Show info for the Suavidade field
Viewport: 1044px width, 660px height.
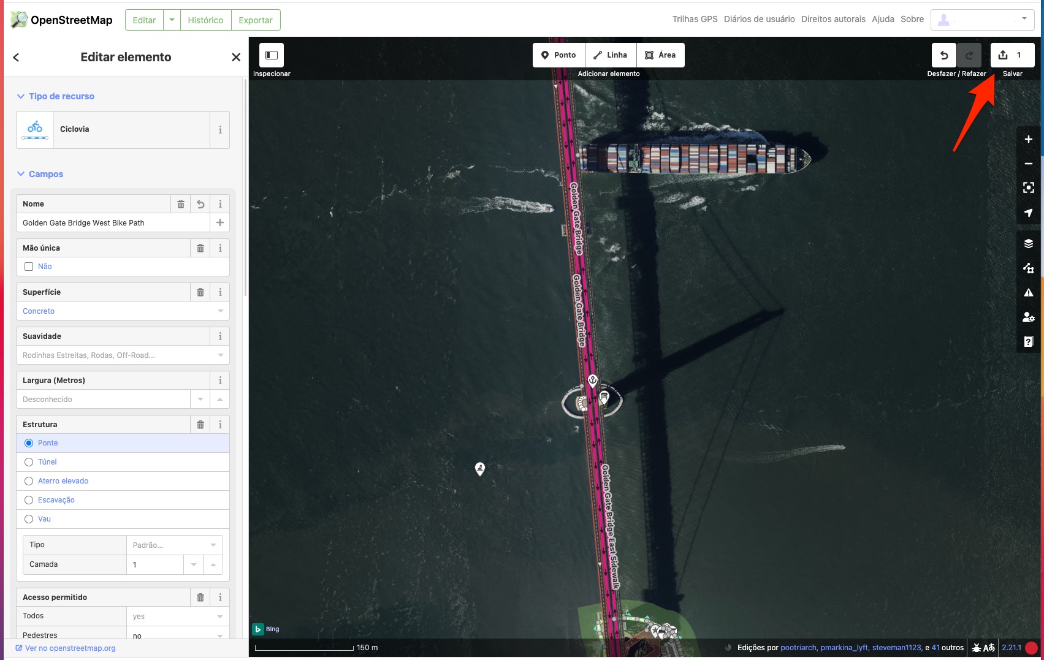[220, 336]
